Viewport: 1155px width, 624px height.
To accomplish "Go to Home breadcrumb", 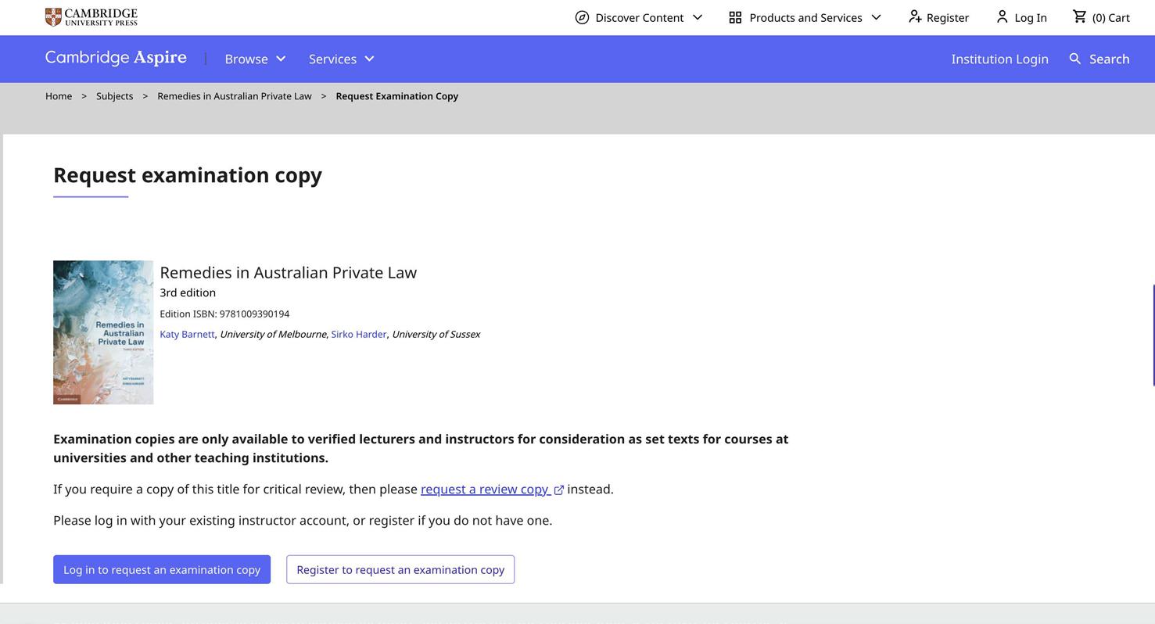I will point(59,96).
